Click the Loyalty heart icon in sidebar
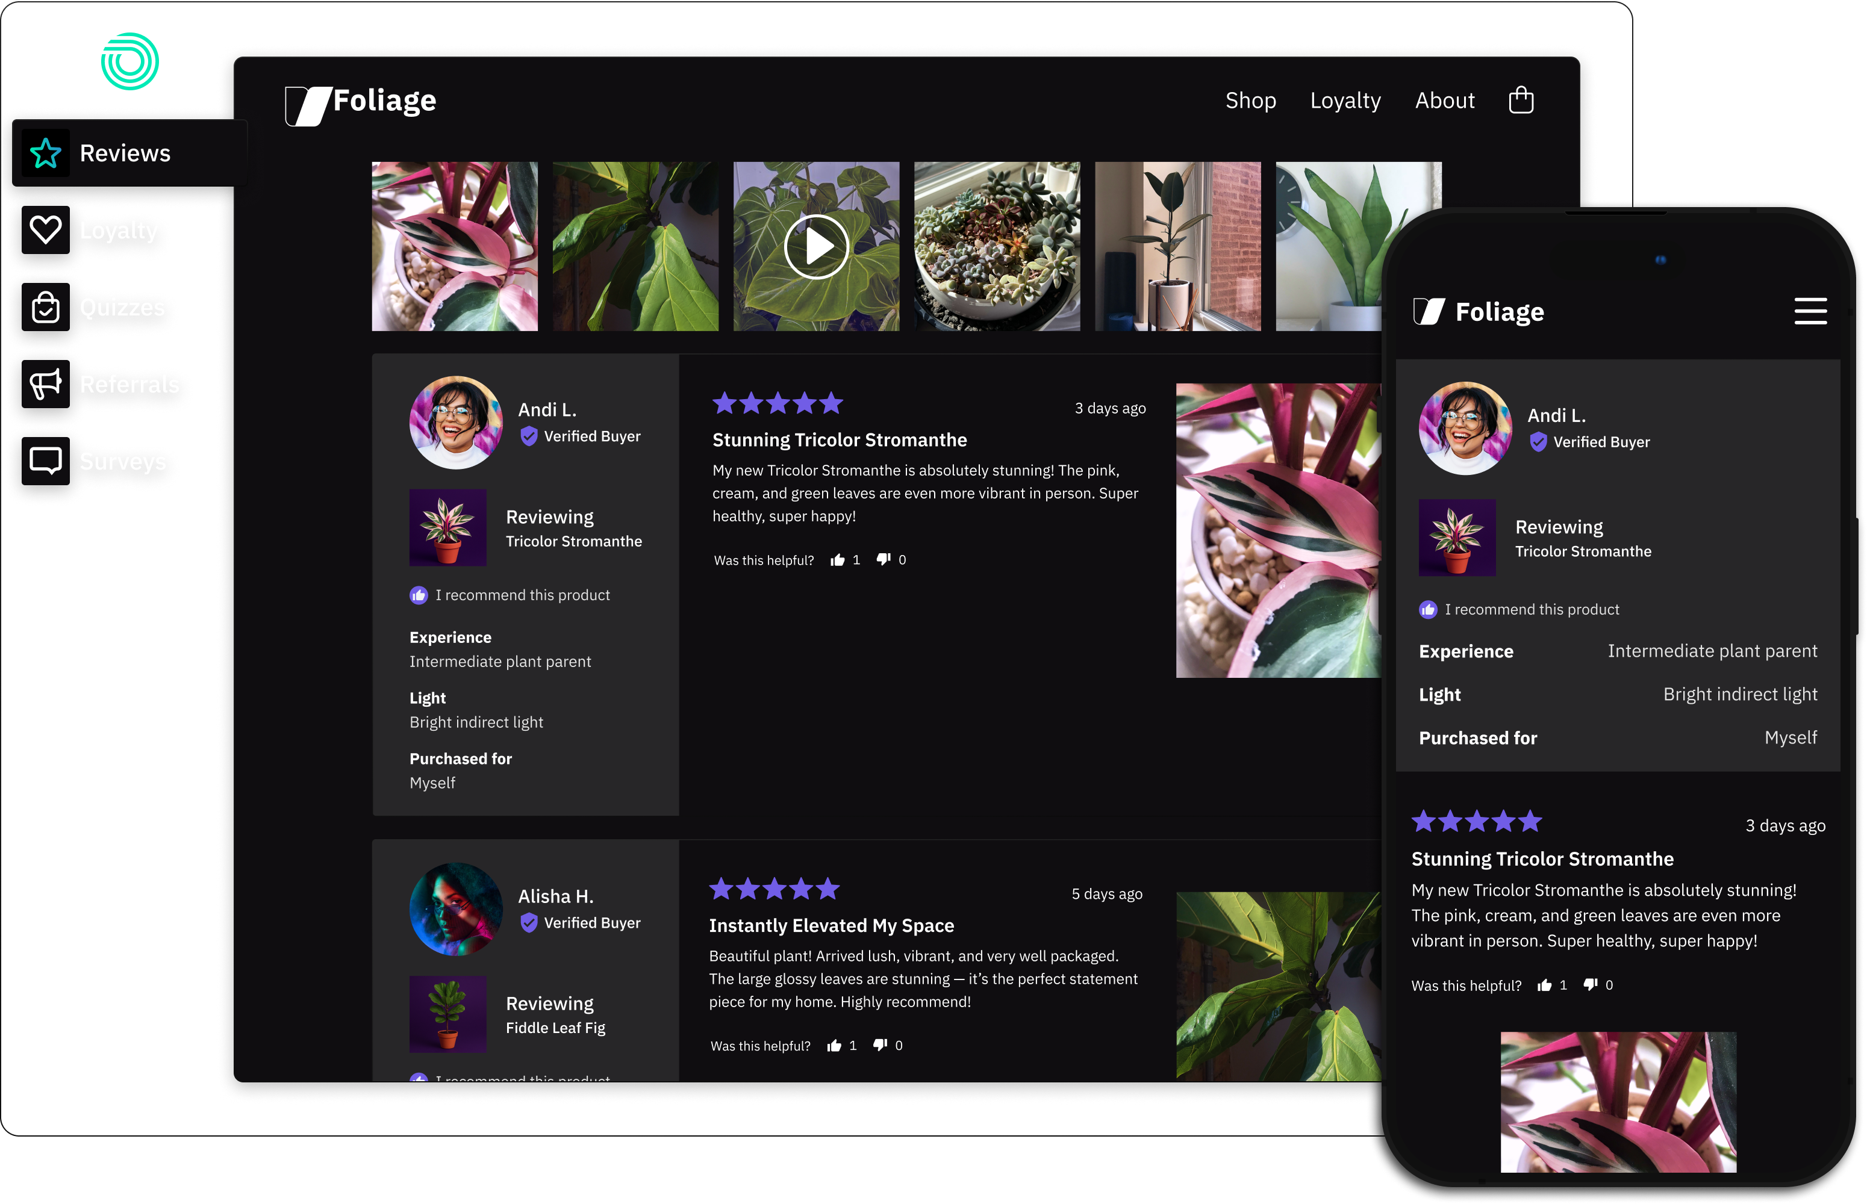This screenshot has height=1204, width=1867. (45, 230)
